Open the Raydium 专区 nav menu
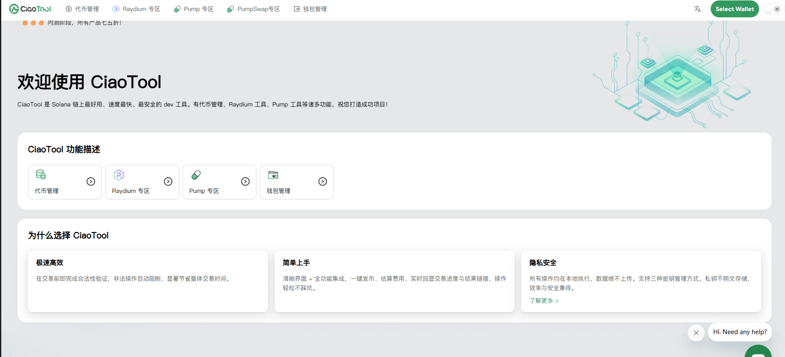Viewport: 785px width, 357px height. 136,9
